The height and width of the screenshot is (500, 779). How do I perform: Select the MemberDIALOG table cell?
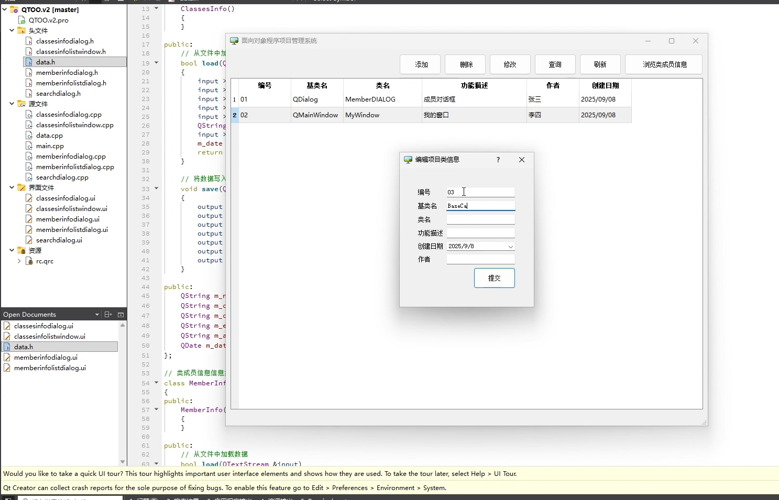tap(382, 99)
